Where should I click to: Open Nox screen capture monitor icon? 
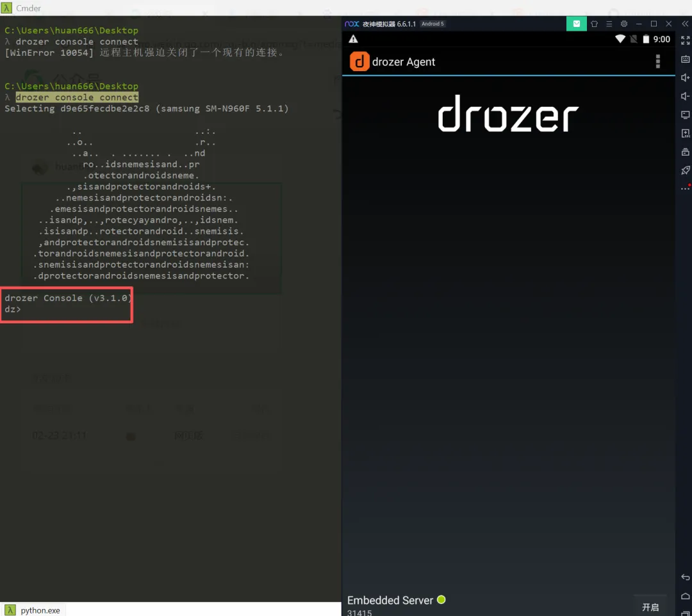(x=685, y=115)
